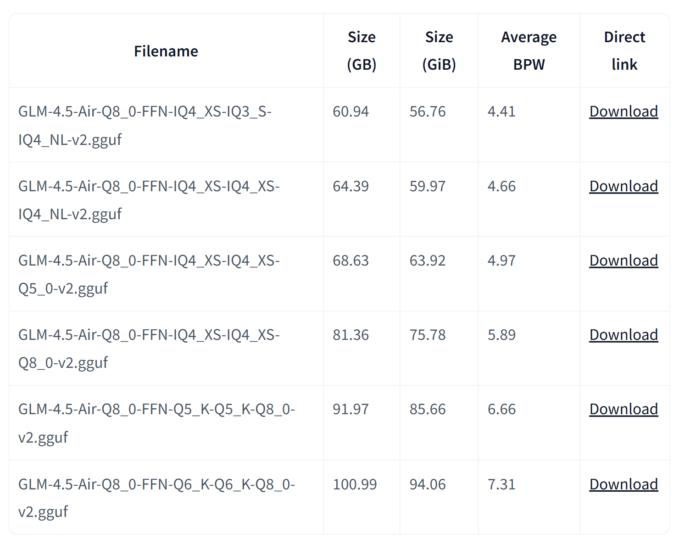Click the Size (GB) column header
Viewport: 679px width, 544px height.
click(x=362, y=50)
